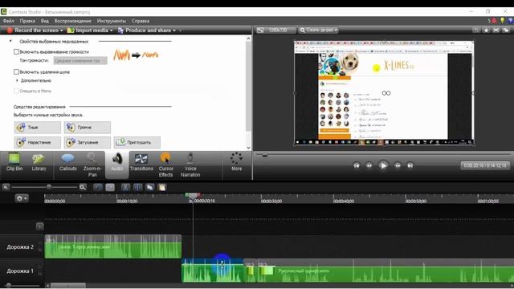Open the Инструменты menu
This screenshot has width=514, height=289.
point(111,21)
